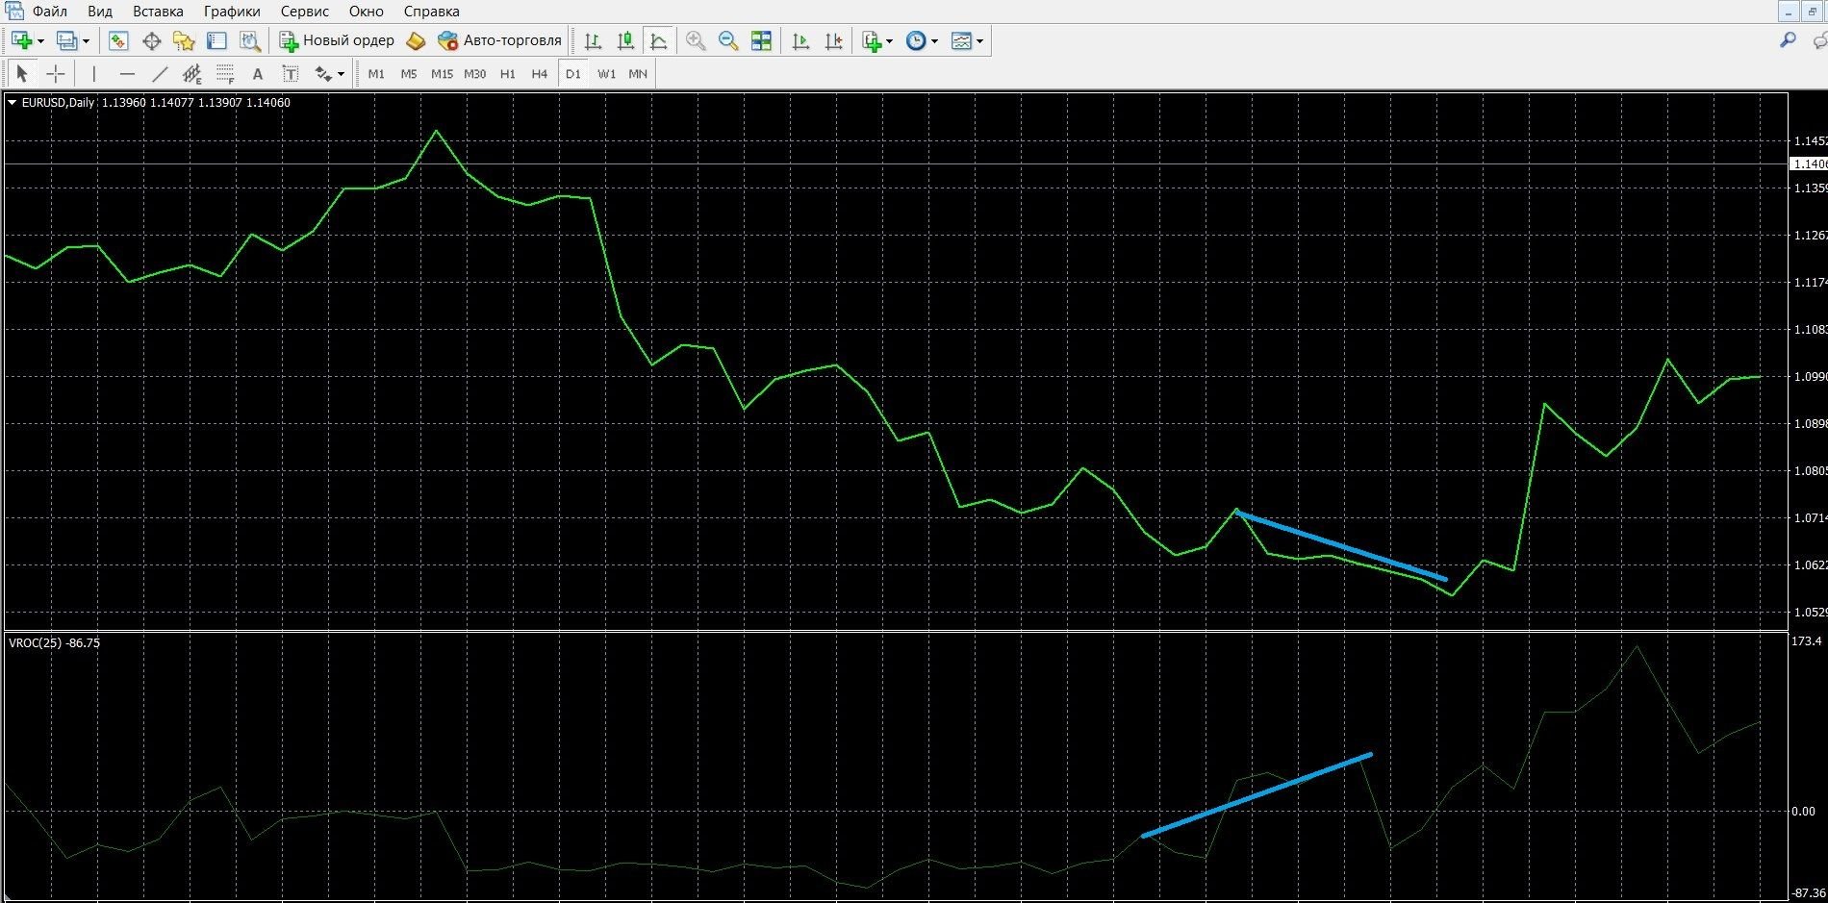Select the MN timeframe button
This screenshot has height=903, width=1828.
tap(638, 73)
